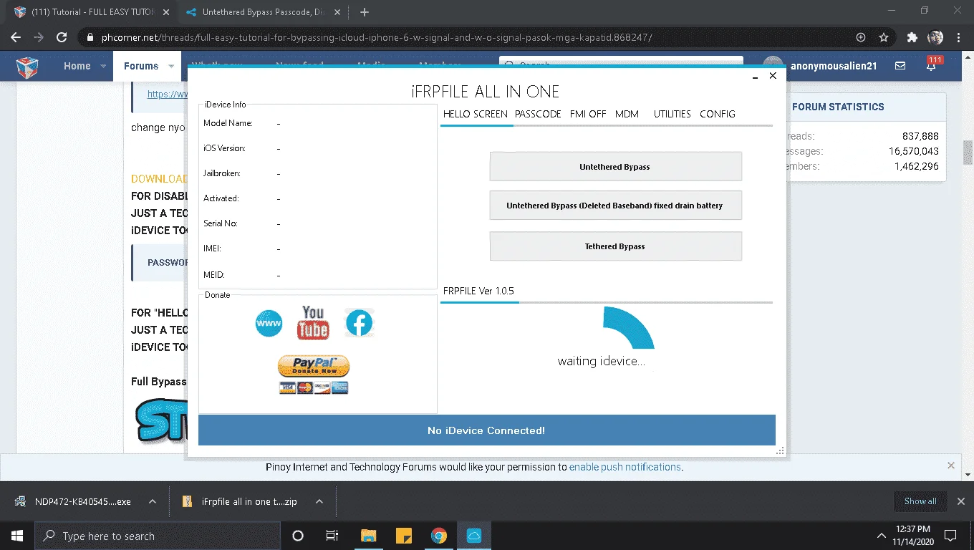
Task: Click the Chrome address bar URL
Action: pyautogui.click(x=376, y=37)
